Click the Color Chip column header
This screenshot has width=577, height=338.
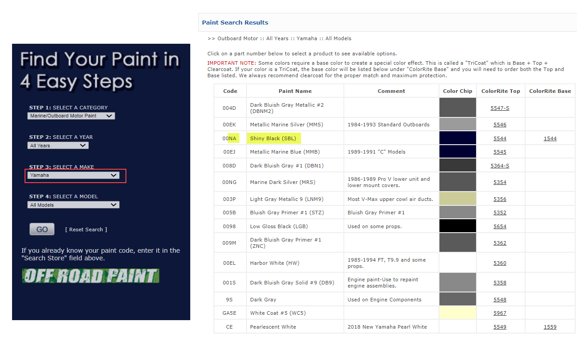pyautogui.click(x=457, y=91)
